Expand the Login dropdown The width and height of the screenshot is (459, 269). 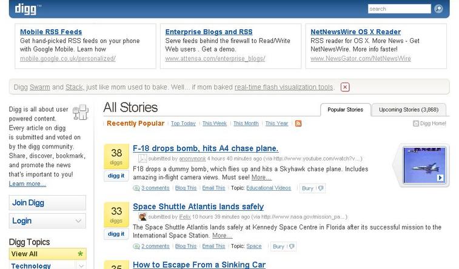click(47, 221)
